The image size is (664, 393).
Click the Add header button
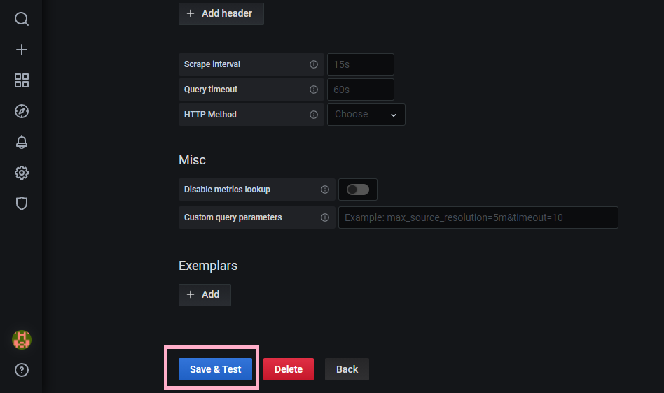coord(221,13)
